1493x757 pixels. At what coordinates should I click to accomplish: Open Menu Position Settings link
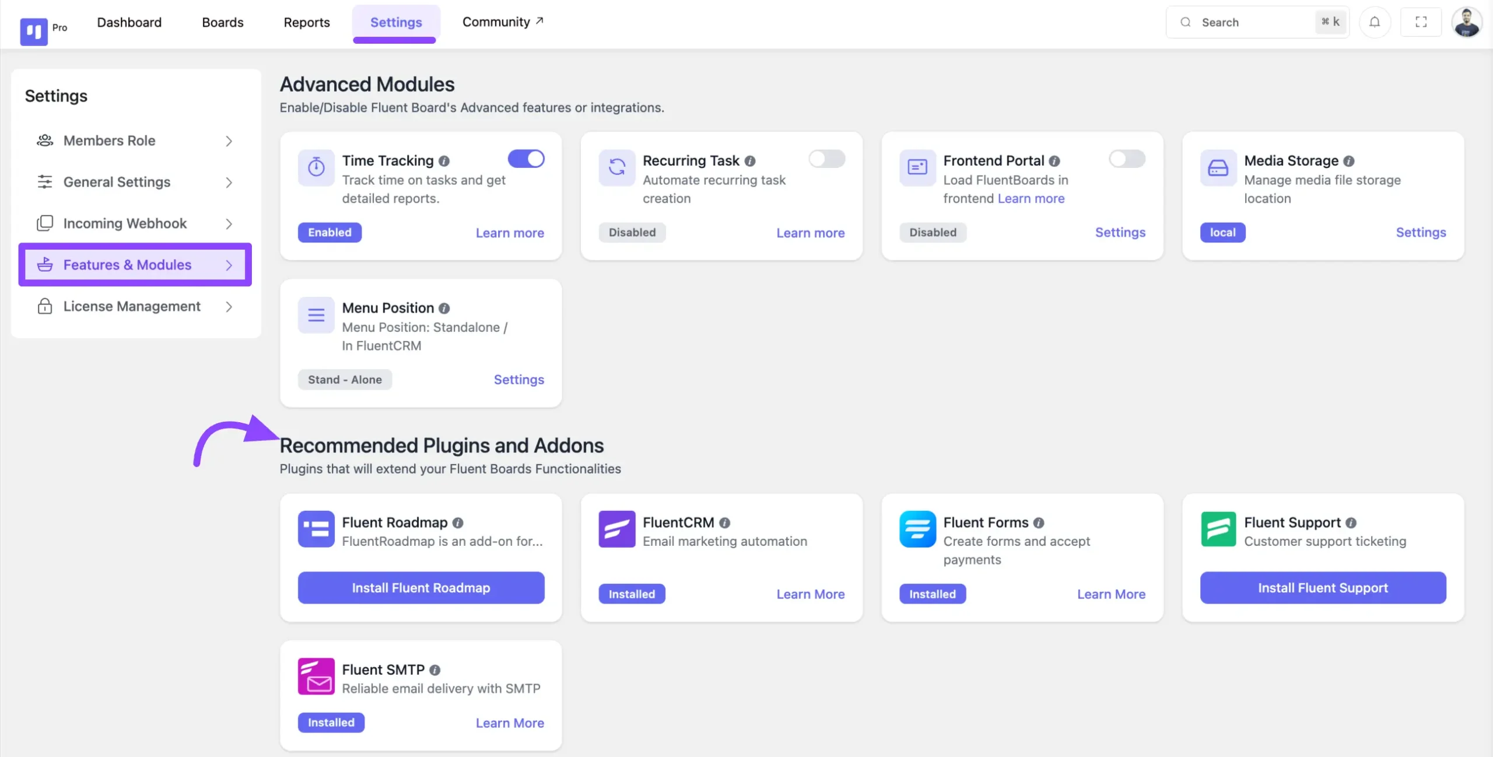tap(519, 380)
